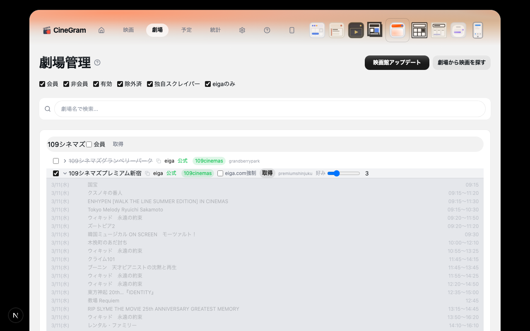530x331 pixels.
Task: Open the home icon in the navigation bar
Action: click(101, 30)
